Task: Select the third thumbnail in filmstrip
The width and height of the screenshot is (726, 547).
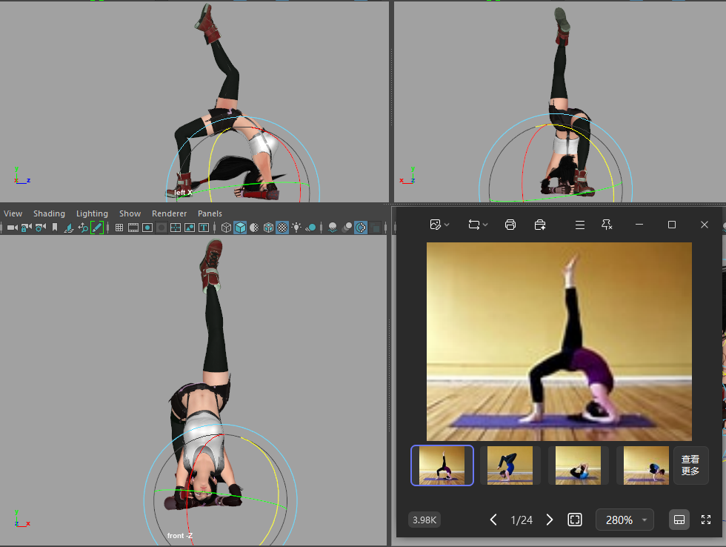Action: coord(579,465)
